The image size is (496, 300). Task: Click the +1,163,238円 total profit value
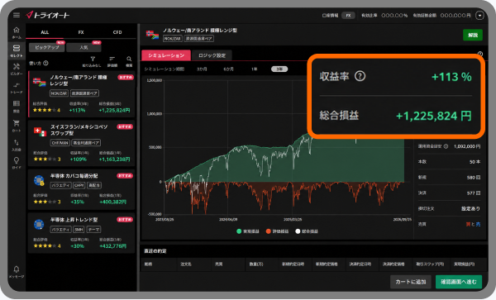click(x=114, y=160)
